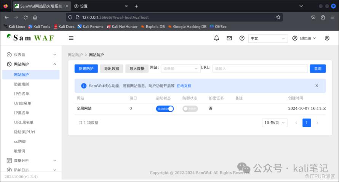Viewport: 339px width, 182px height.
Task: Select IP白名单 in the sidebar
Action: (21, 93)
